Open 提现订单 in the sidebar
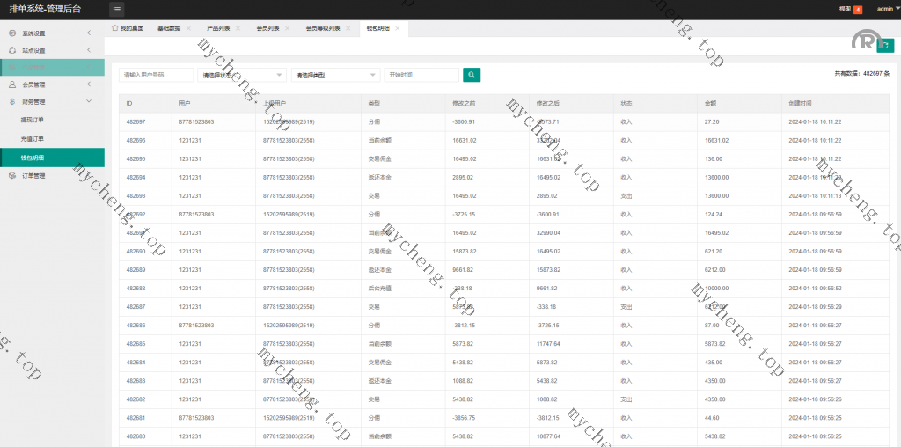Viewport: 901px width, 447px height. (32, 119)
